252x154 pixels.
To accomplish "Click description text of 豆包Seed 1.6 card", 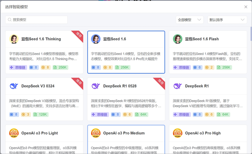I will [x=126, y=56].
